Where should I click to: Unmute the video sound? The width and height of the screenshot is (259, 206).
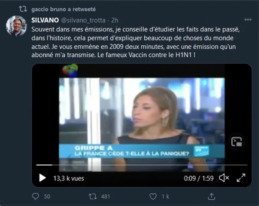[224, 178]
